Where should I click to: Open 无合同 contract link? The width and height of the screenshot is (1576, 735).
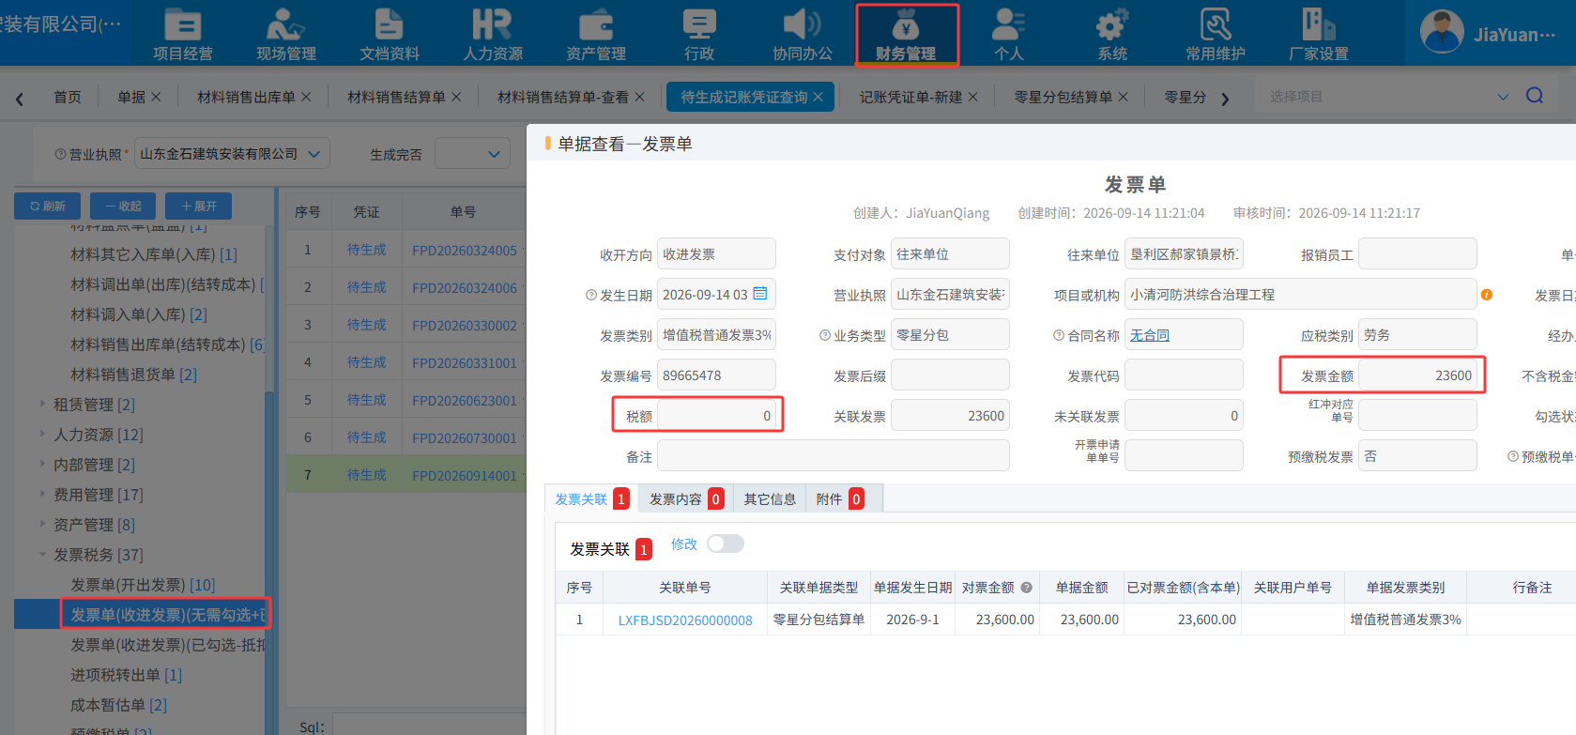pyautogui.click(x=1150, y=335)
